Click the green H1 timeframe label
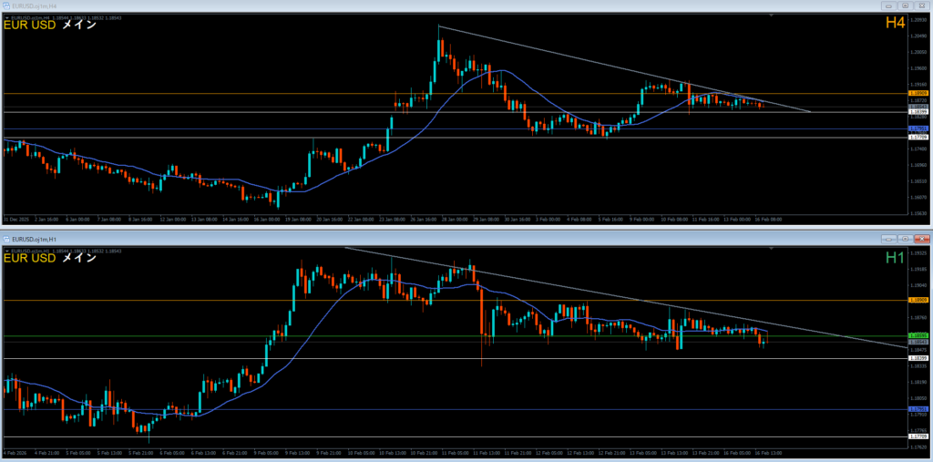Viewport: 933px width, 462px height. (x=897, y=257)
